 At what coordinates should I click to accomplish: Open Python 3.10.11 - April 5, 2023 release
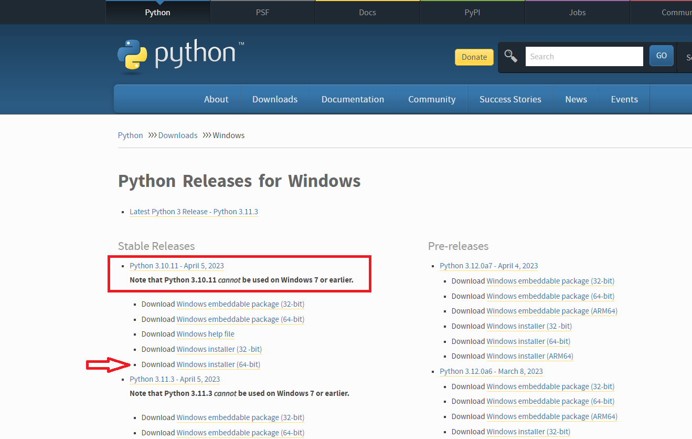177,266
